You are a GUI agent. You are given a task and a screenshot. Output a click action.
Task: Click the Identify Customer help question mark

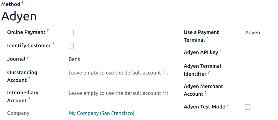(x=53, y=44)
